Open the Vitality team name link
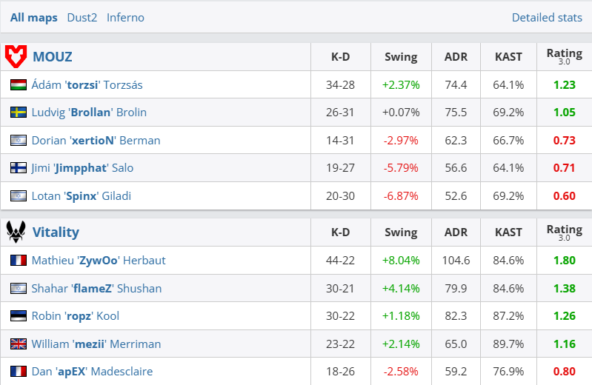 56,232
